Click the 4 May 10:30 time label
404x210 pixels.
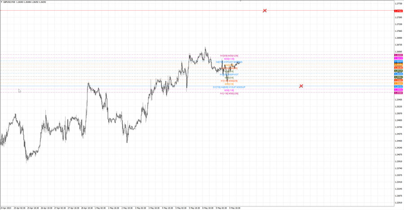pyautogui.click(x=167, y=208)
